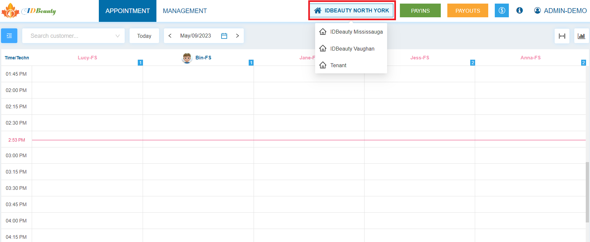Screen dimensions: 590x242
Task: Expand the IDBeauty North York location dropdown
Action: click(x=352, y=10)
